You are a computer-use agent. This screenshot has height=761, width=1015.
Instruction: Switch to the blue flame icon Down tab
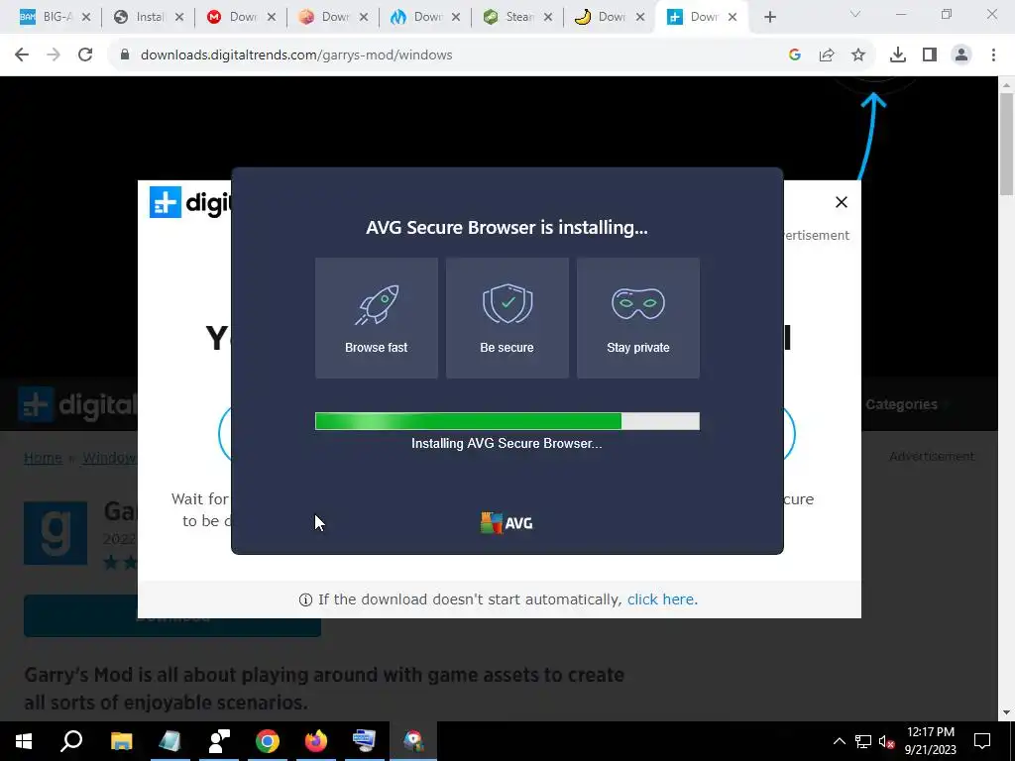pyautogui.click(x=425, y=17)
